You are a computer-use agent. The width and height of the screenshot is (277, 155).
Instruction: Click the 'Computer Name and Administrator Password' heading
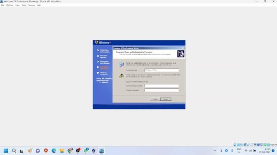pos(134,52)
